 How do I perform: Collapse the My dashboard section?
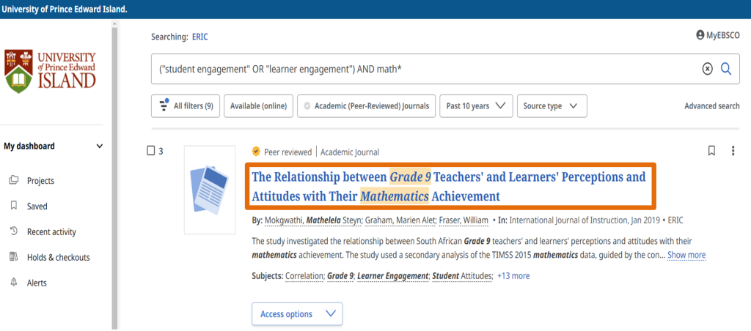pyautogui.click(x=100, y=146)
